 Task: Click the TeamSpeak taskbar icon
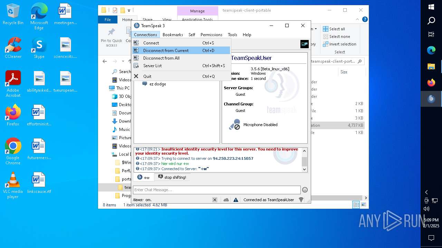click(431, 99)
